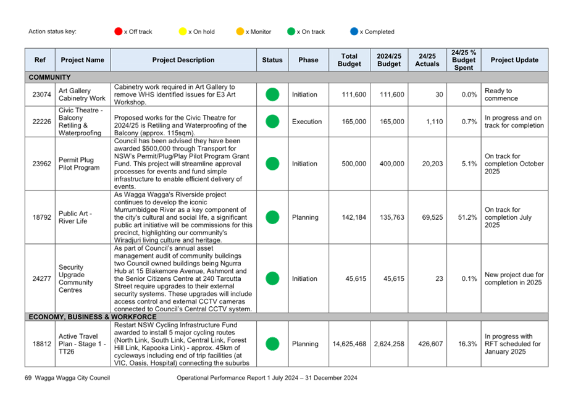Image resolution: width=573 pixels, height=405 pixels.
Task: Click the Wagga Wagga City Council footer
Action: coord(72,378)
